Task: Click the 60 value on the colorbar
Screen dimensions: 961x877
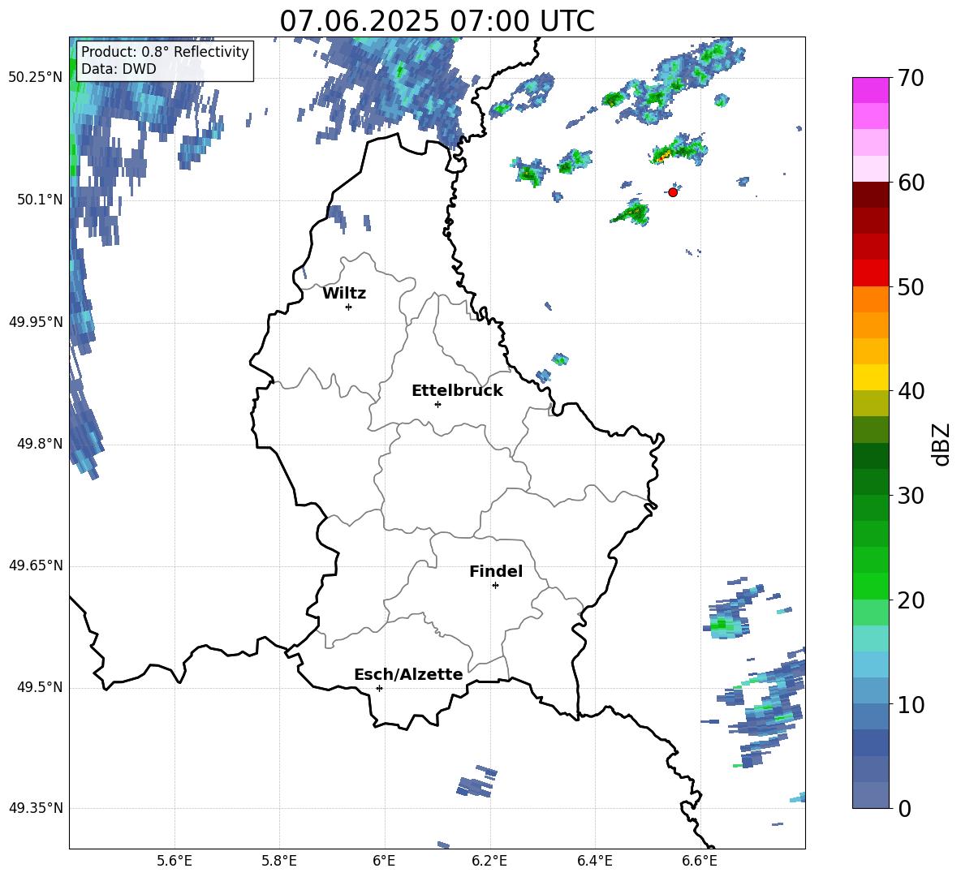Action: point(911,183)
